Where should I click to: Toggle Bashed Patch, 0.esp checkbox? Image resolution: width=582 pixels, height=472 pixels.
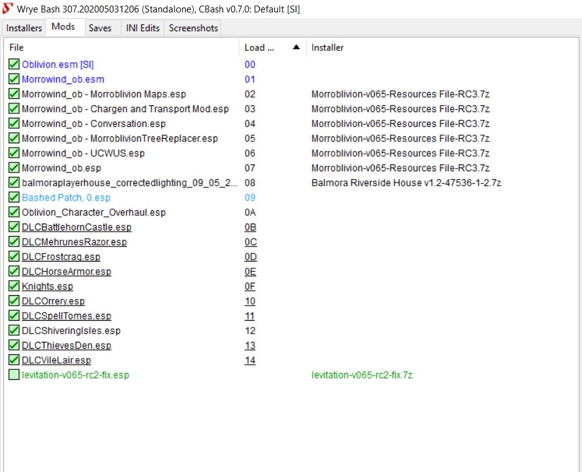click(14, 197)
